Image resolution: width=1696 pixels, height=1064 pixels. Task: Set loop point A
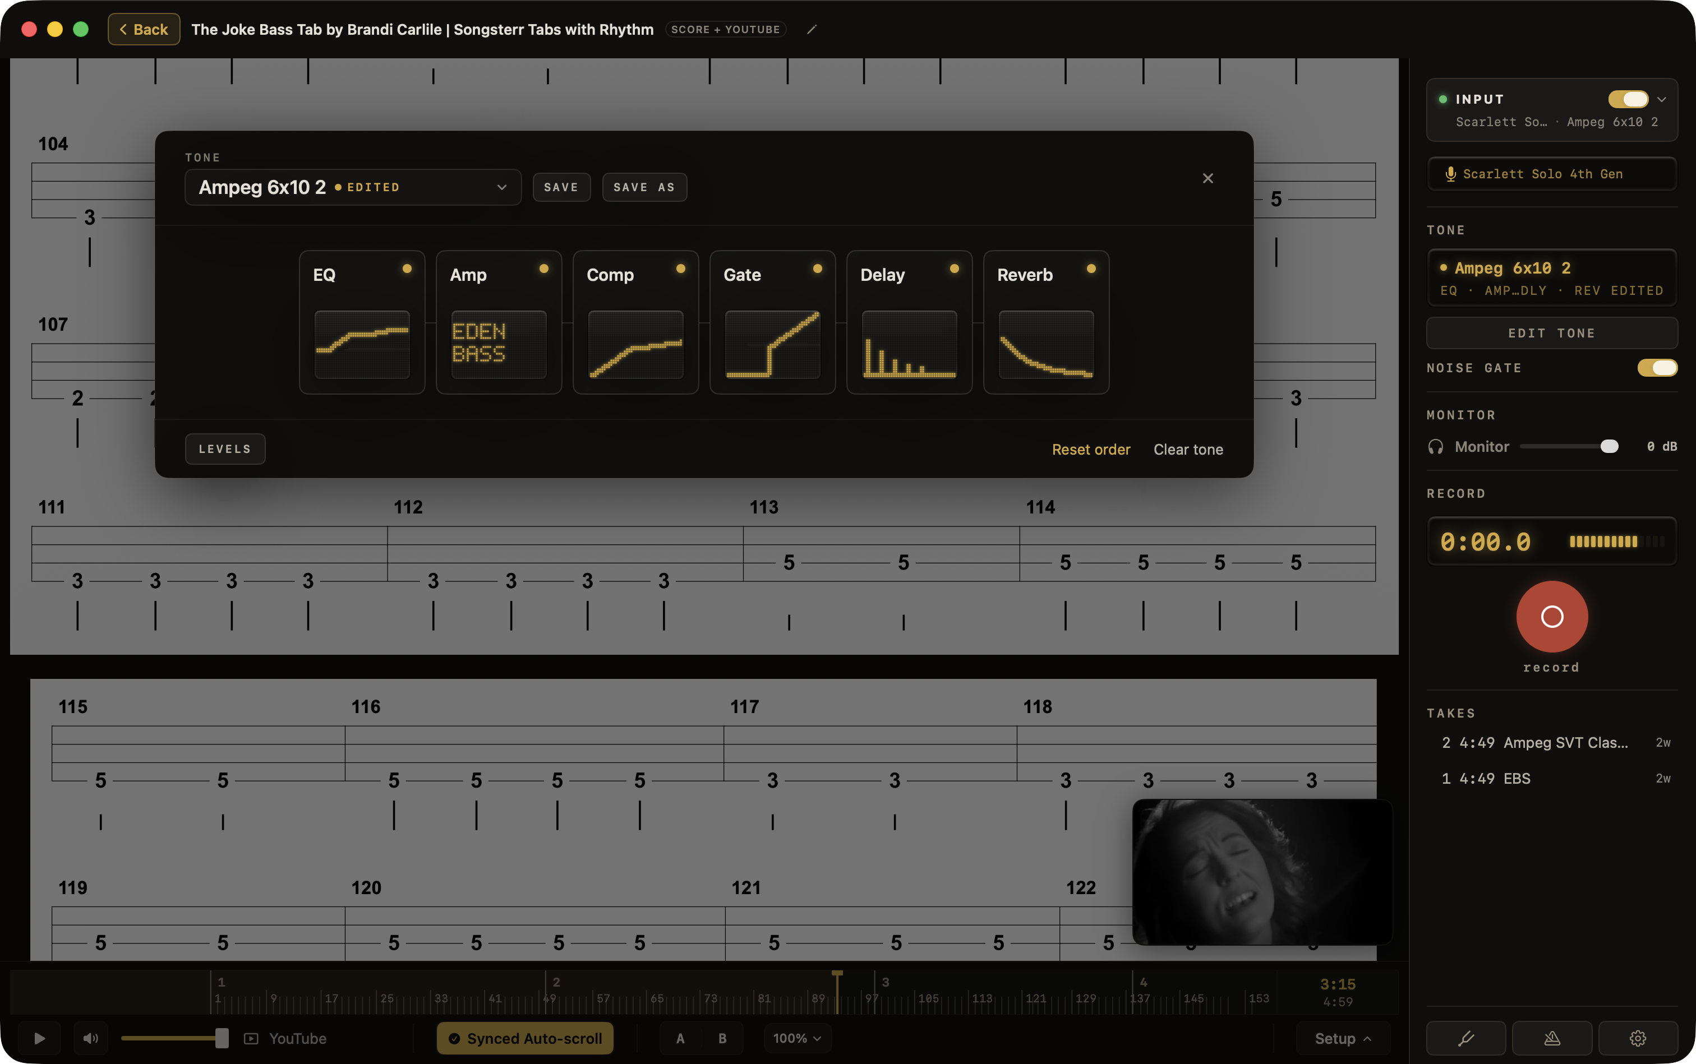click(x=680, y=1039)
